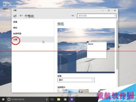
Task: Click the 示例文本 sample window in preview
Action: 97,50
